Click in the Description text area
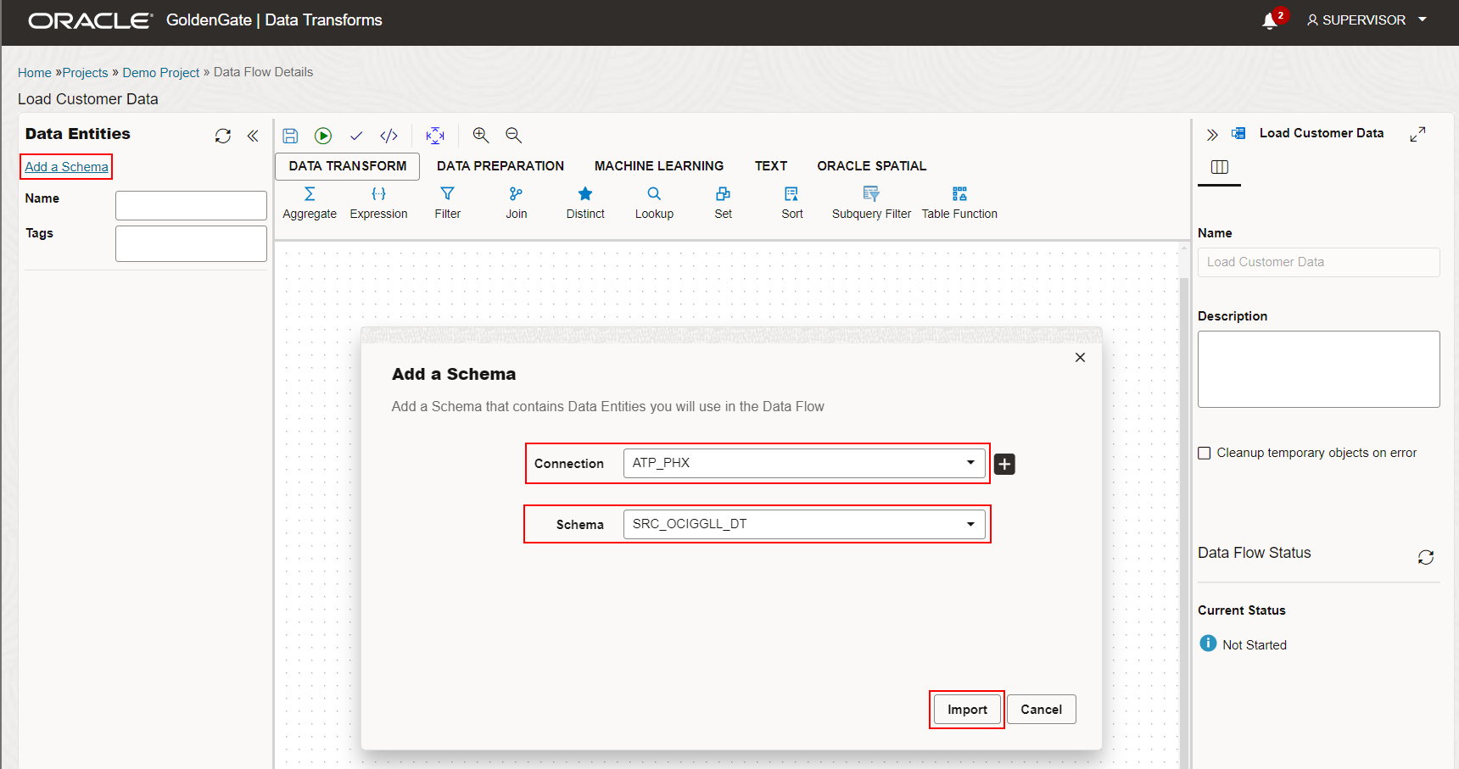This screenshot has height=769, width=1459. click(x=1318, y=369)
